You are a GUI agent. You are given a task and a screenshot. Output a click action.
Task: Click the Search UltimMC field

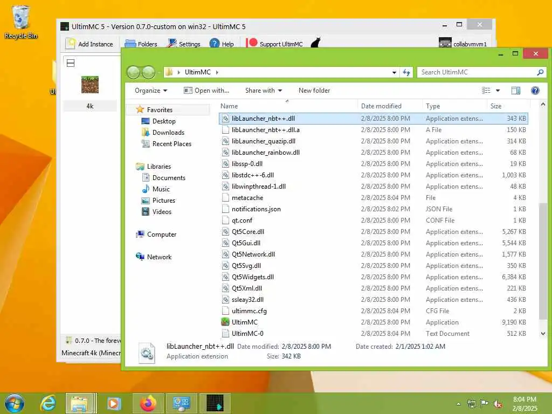tap(478, 72)
